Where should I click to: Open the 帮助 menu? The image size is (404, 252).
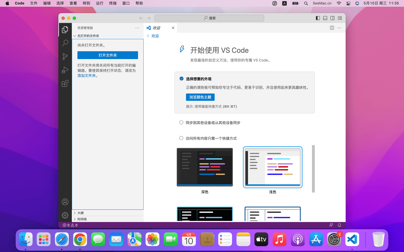(x=139, y=3)
